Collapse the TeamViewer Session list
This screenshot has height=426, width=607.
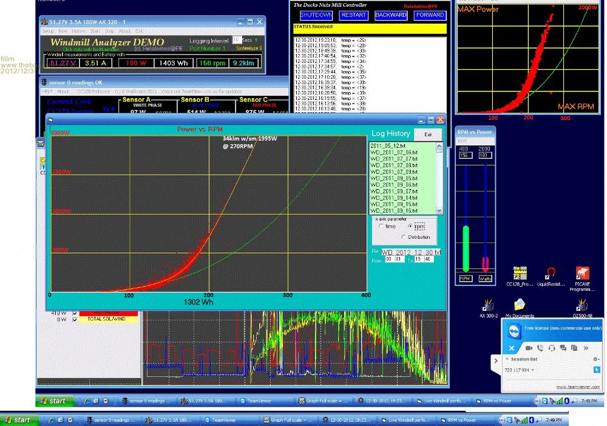point(509,359)
